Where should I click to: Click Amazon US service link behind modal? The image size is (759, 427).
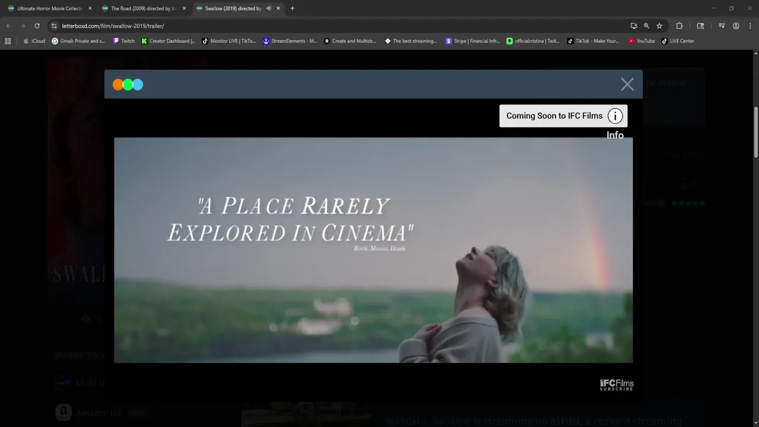89,412
